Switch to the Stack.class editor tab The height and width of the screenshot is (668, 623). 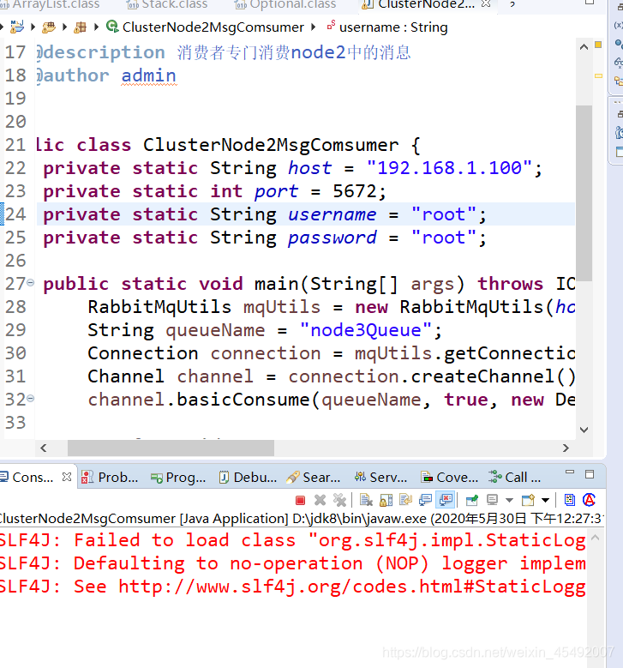tap(168, 4)
